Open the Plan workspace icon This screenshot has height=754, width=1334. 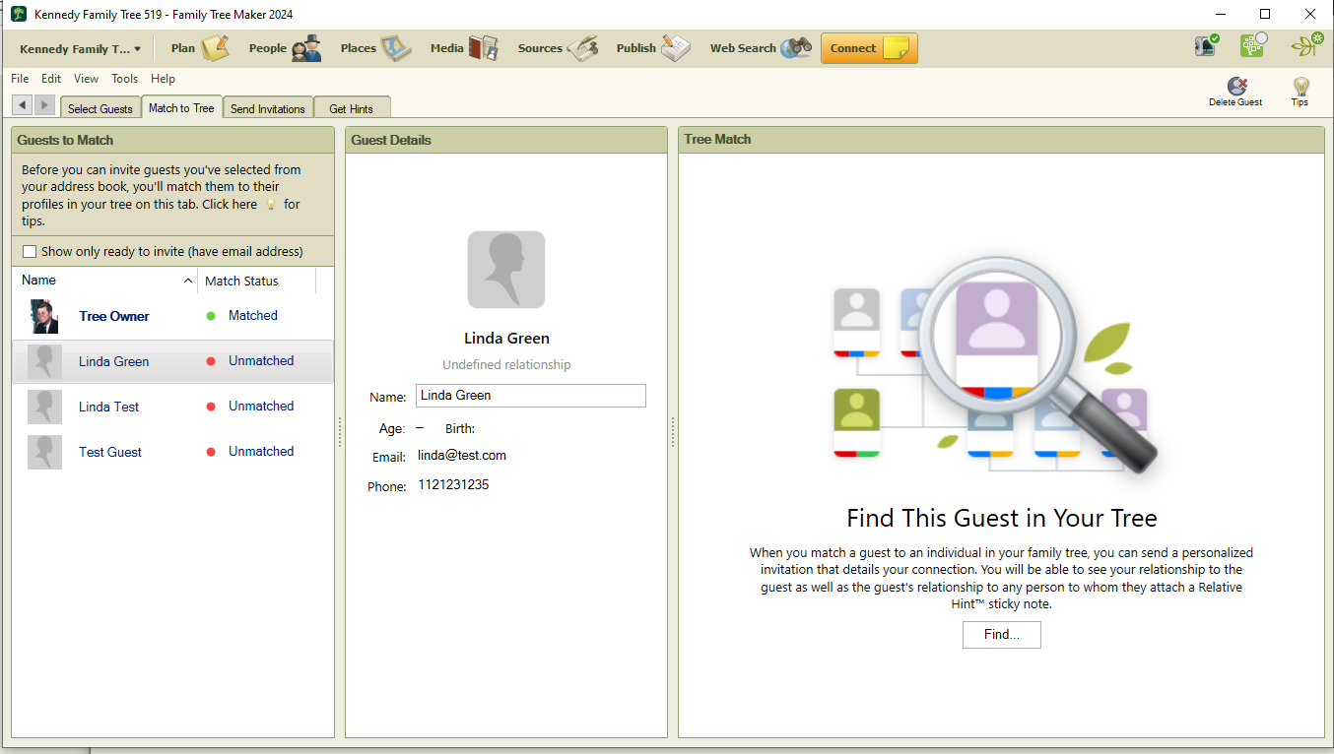click(x=215, y=48)
